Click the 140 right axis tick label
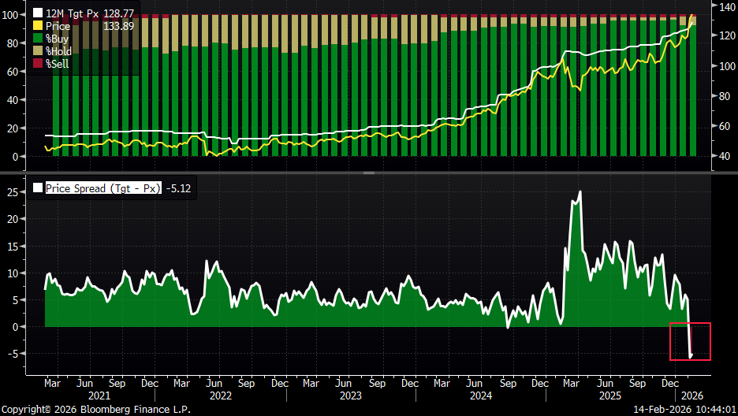 pos(728,6)
